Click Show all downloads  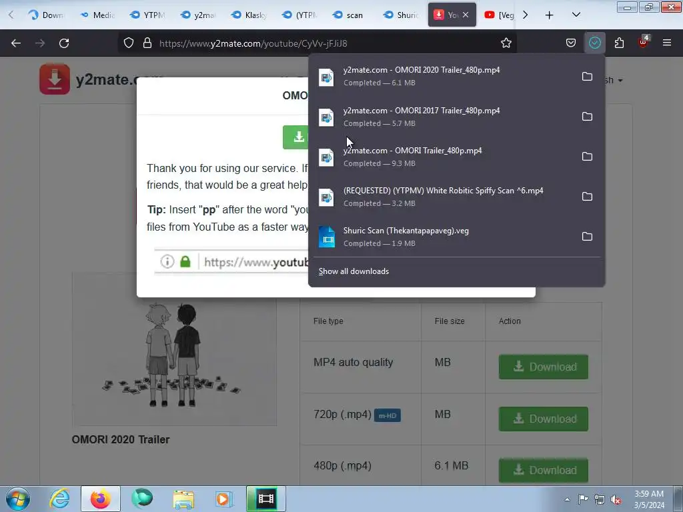pos(354,271)
